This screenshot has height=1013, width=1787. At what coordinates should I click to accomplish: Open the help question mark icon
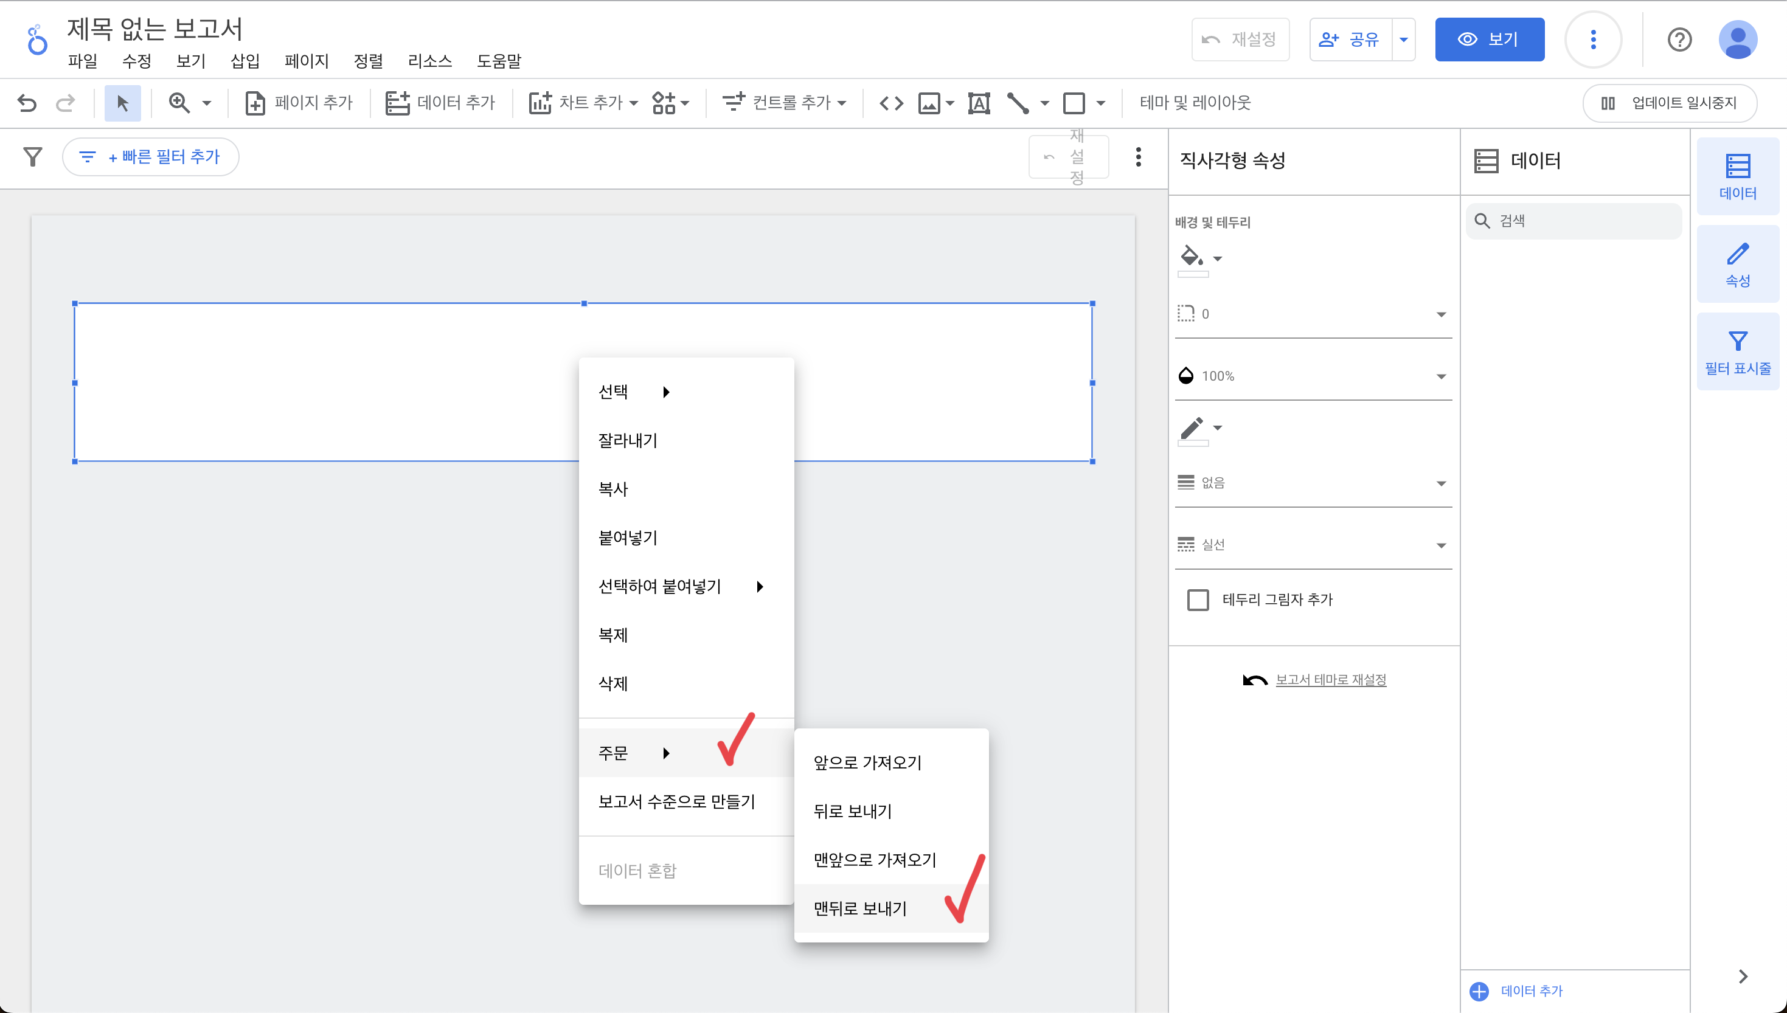coord(1679,40)
